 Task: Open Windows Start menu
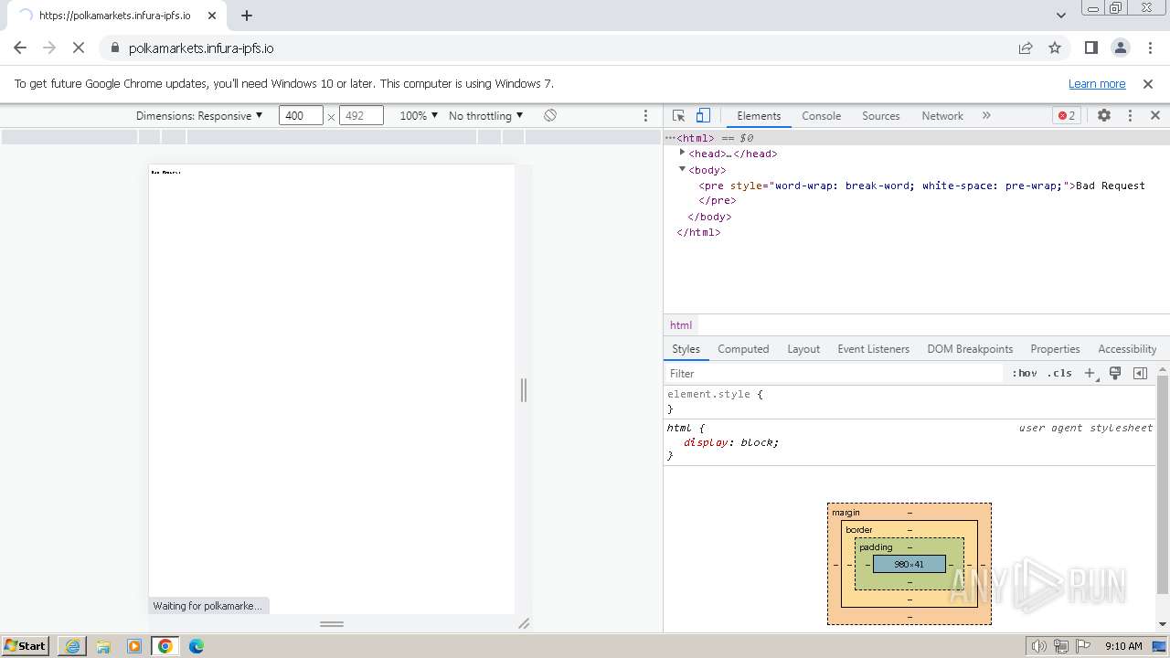[26, 645]
